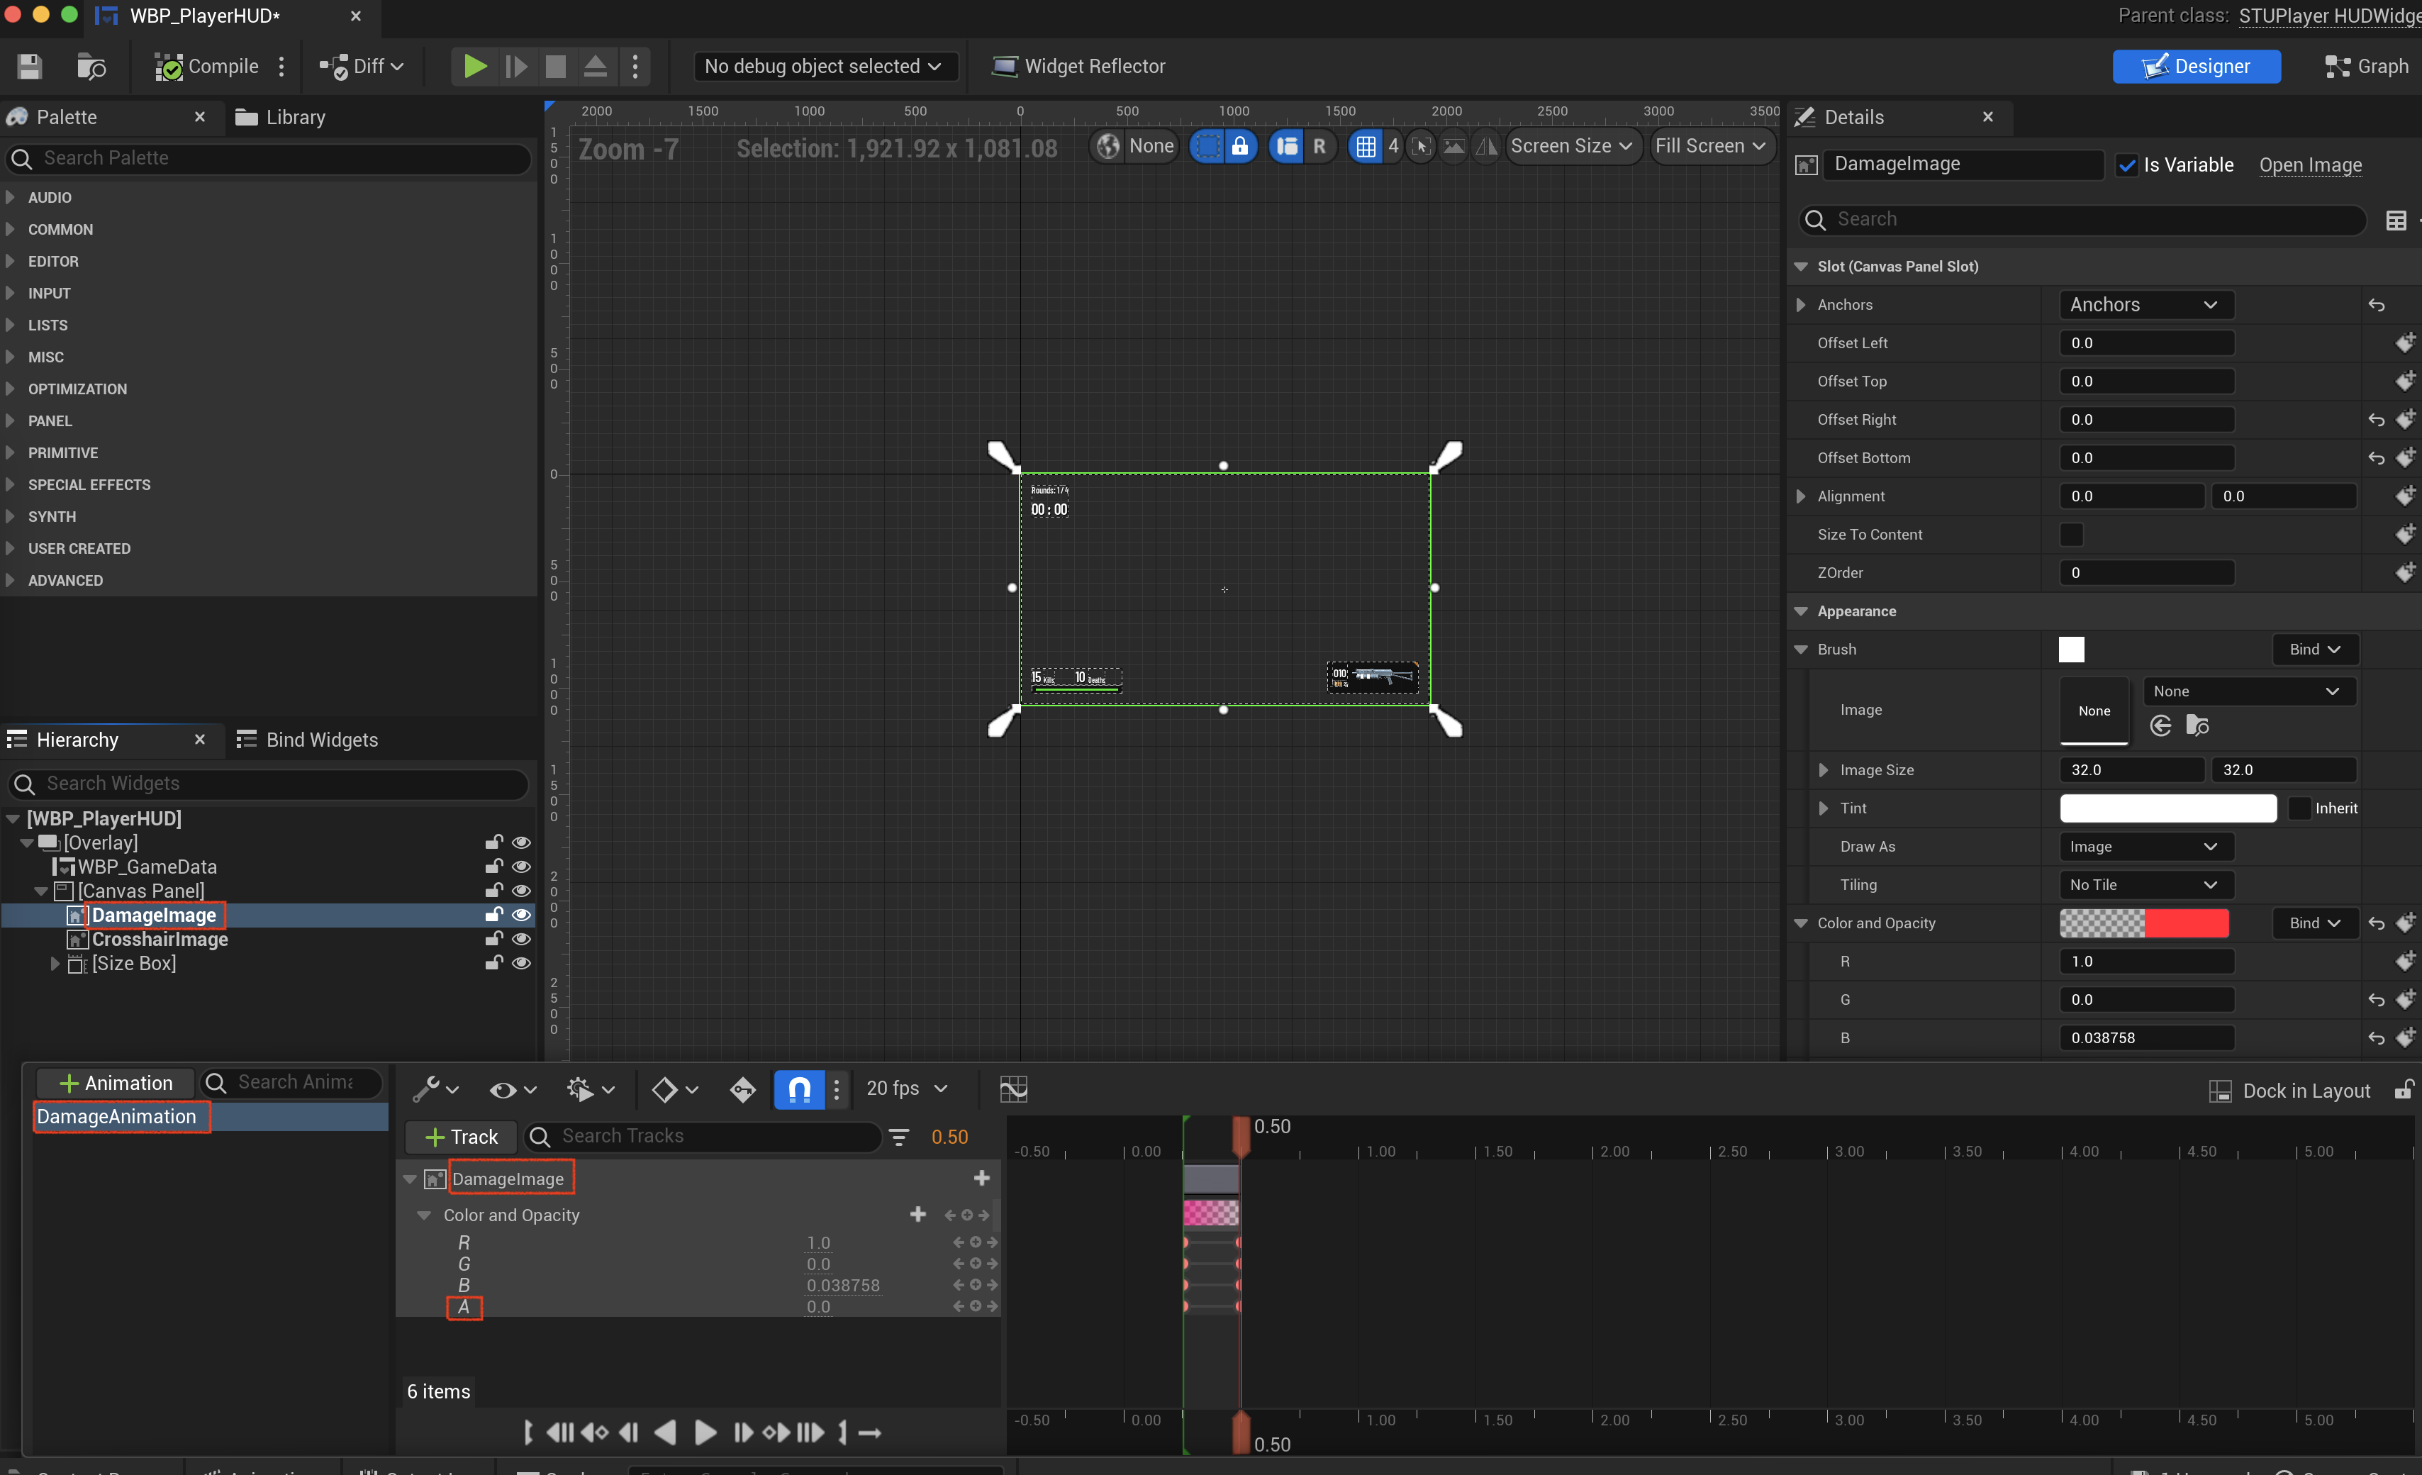Viewport: 2422px width, 1475px height.
Task: Open the Anchors dropdown
Action: 2145,305
